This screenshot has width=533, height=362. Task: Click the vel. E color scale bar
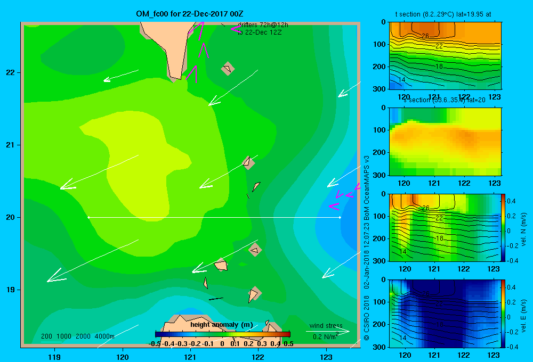click(504, 314)
